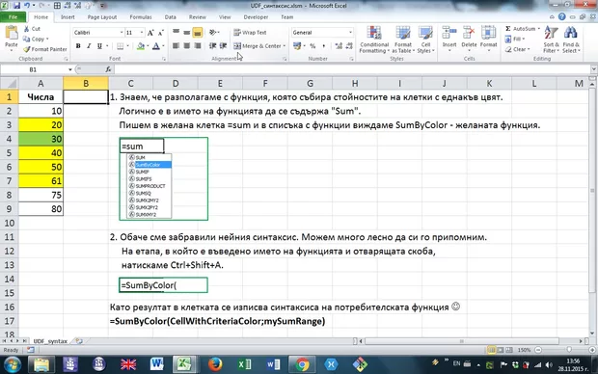Switch to the Insert tab
The height and width of the screenshot is (374, 598).
pyautogui.click(x=68, y=17)
